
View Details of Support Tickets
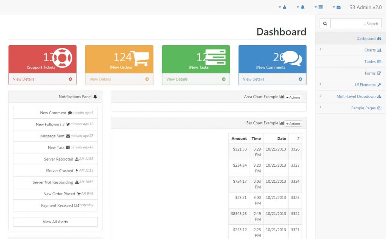tap(42, 79)
